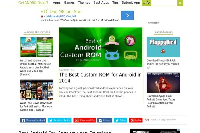This screenshot has width=200, height=133.
Task: Click the Share on G Plus button
Action: coord(85,120)
